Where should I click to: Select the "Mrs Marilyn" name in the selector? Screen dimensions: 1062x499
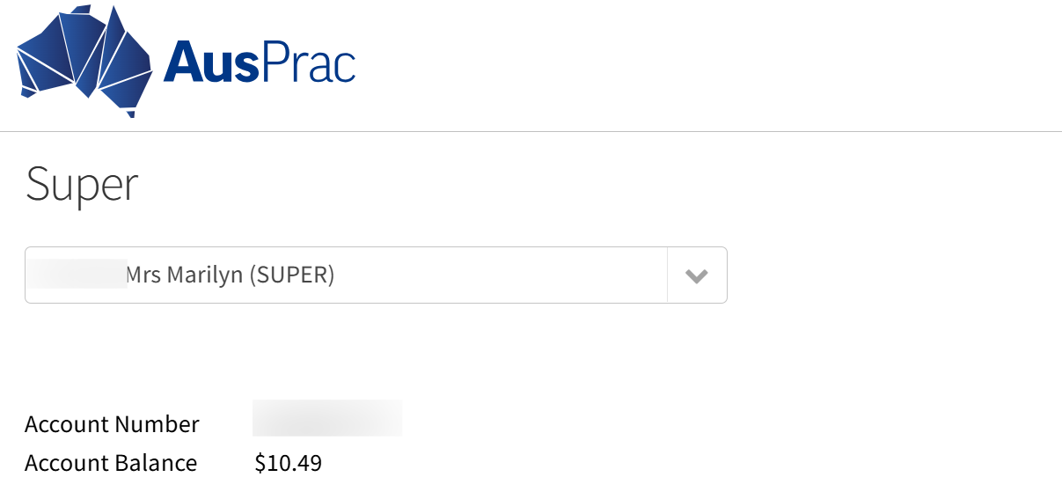point(185,275)
